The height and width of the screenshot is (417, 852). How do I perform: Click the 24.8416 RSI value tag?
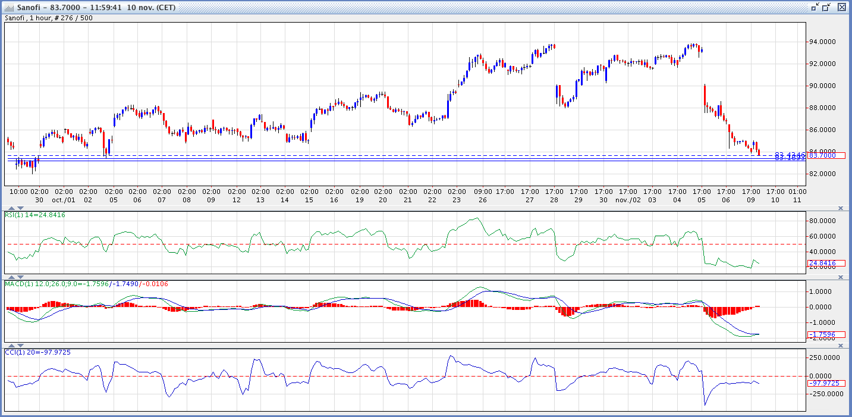[x=825, y=263]
